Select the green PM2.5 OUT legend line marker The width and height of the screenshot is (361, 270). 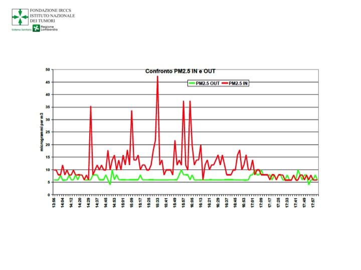point(191,83)
